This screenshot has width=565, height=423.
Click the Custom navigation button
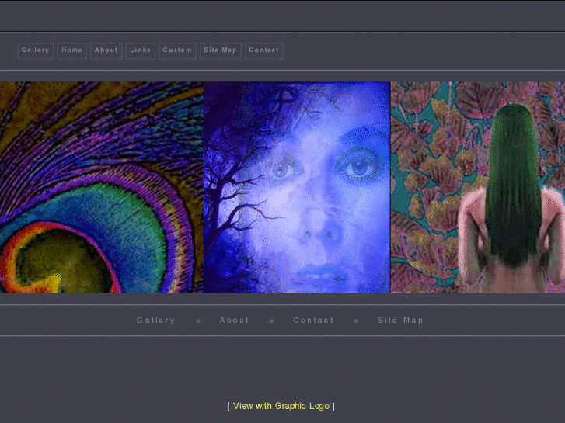tap(177, 50)
